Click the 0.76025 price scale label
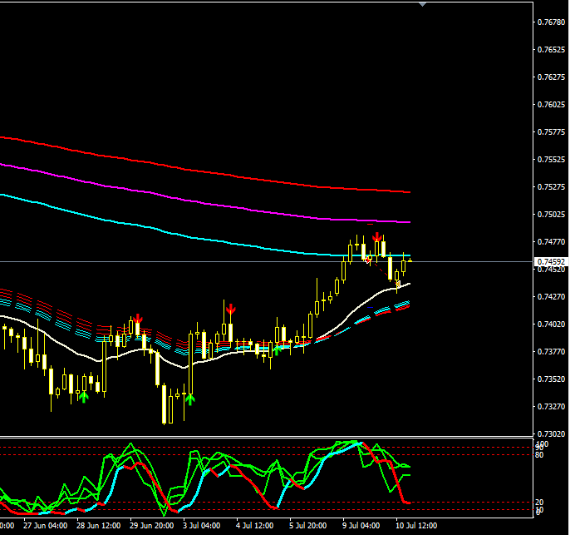 (551, 105)
